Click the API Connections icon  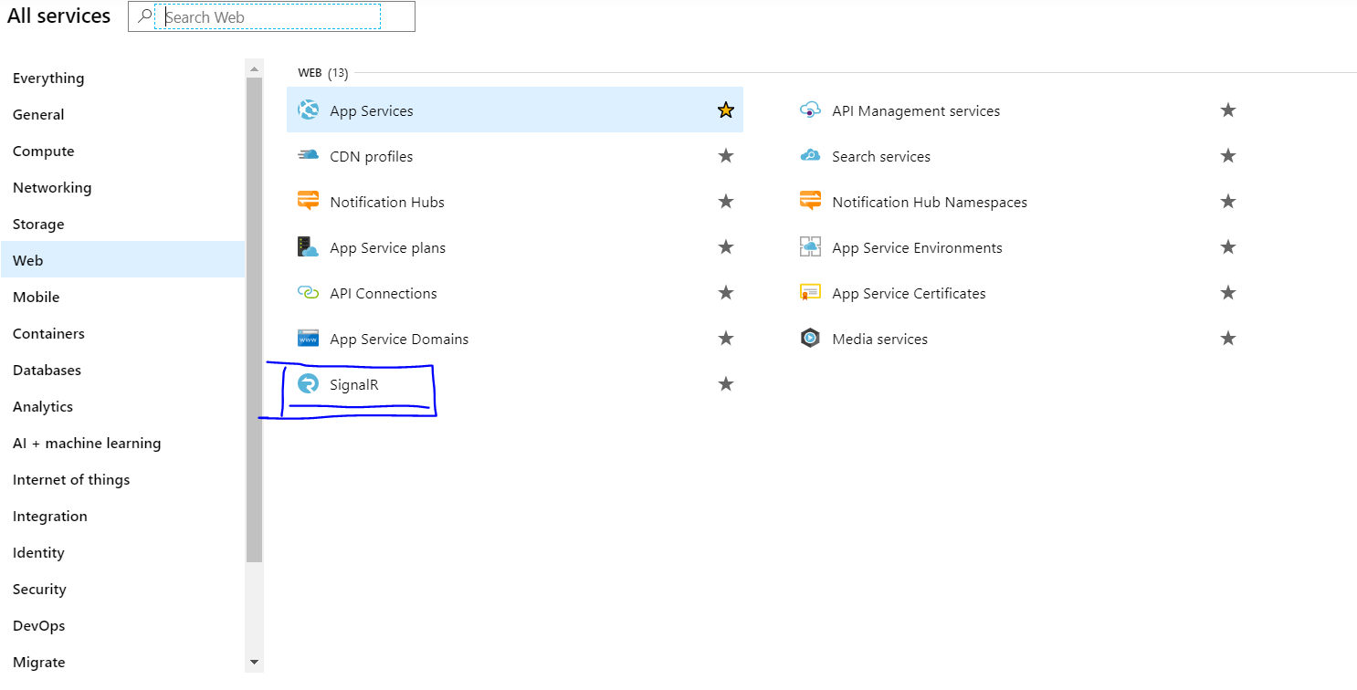308,293
